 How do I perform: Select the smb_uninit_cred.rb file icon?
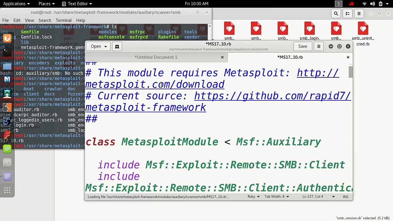(363, 34)
